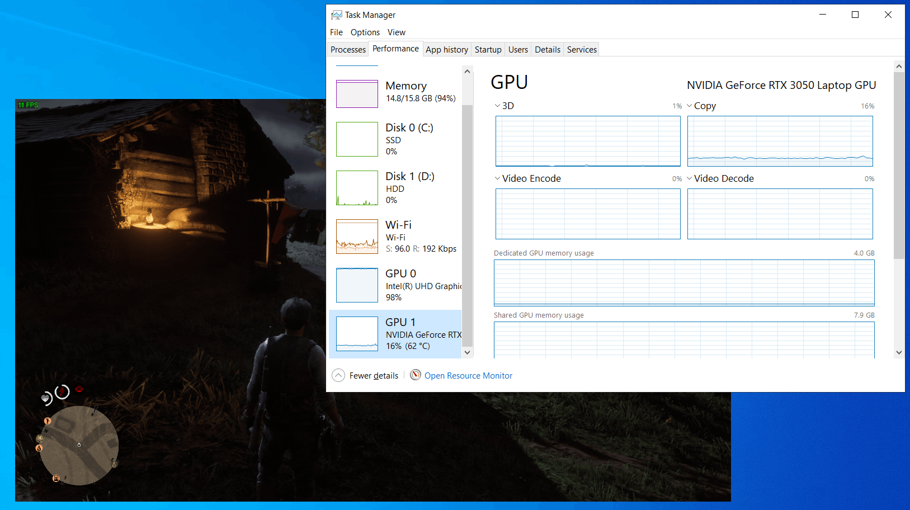Click the Copy engine usage graph

pos(780,141)
